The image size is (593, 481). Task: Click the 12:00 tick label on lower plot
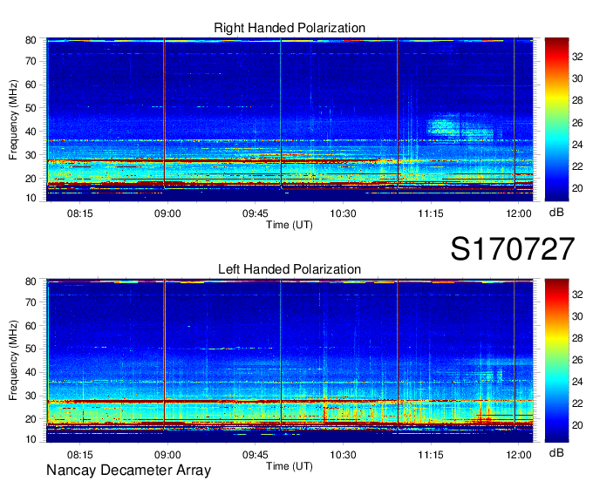(519, 455)
